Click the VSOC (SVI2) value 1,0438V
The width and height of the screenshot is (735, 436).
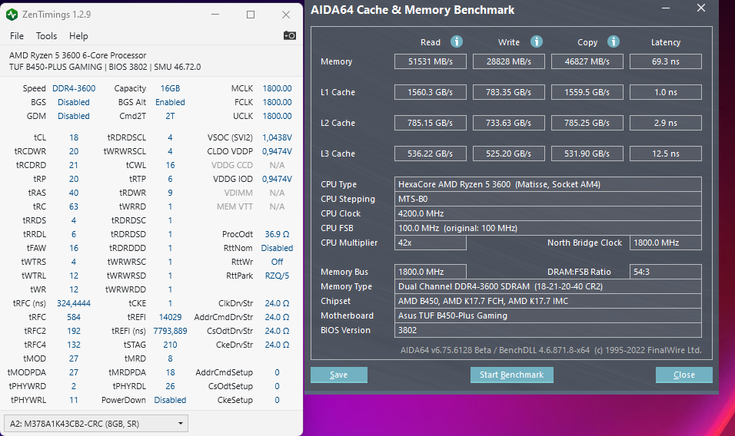[x=277, y=137]
